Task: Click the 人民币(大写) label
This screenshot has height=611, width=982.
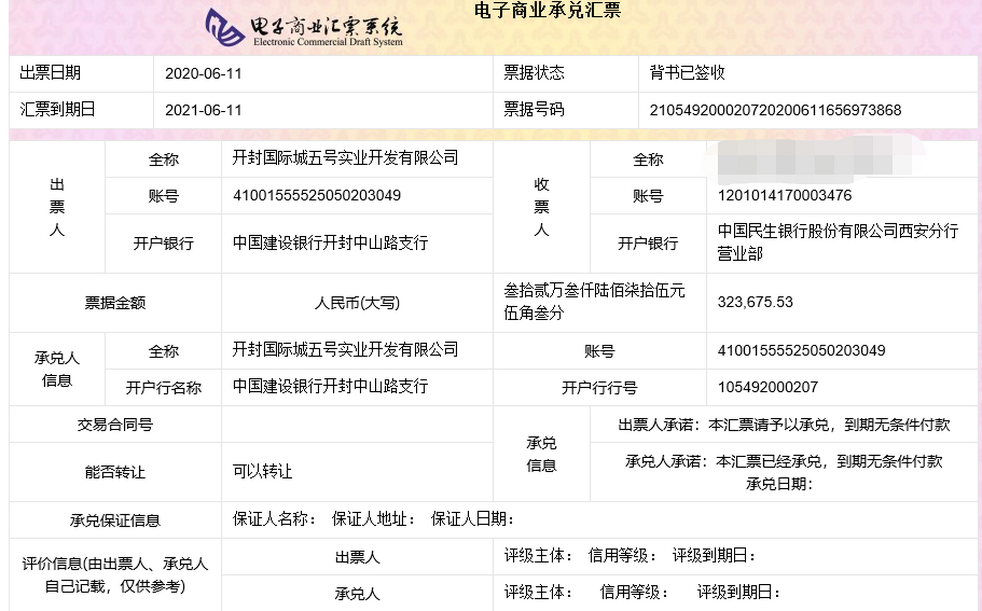Action: [x=357, y=303]
